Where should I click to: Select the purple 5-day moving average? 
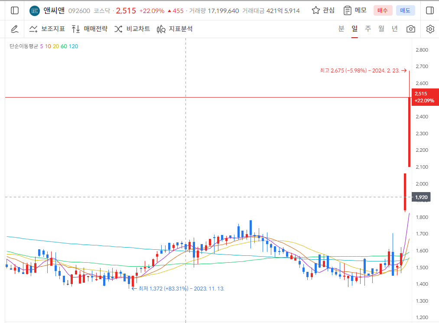click(42, 46)
